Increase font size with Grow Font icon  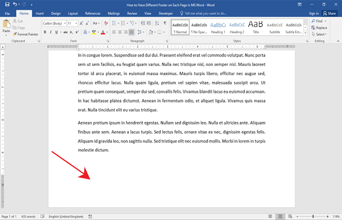tap(82, 23)
